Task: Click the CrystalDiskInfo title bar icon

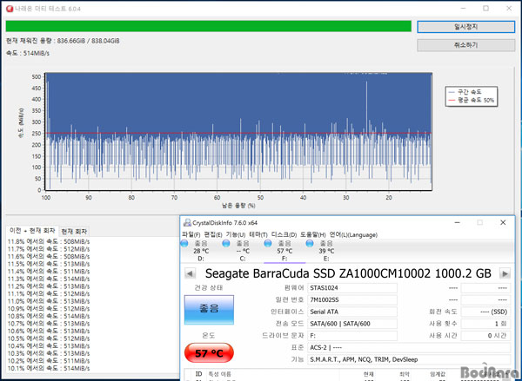Action: click(187, 222)
